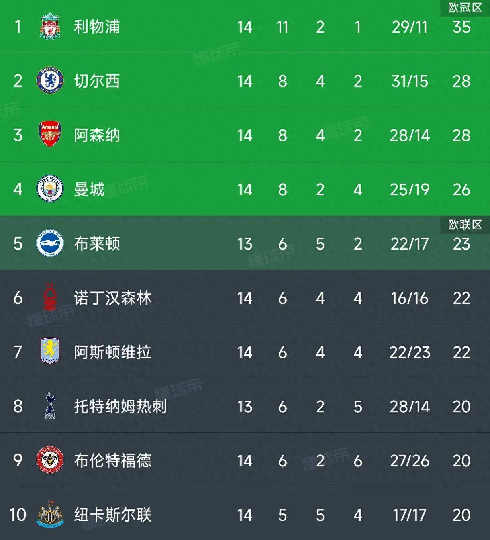Click the 纽卡斯尔联 team name
Screen dimensions: 490x540
(112, 515)
